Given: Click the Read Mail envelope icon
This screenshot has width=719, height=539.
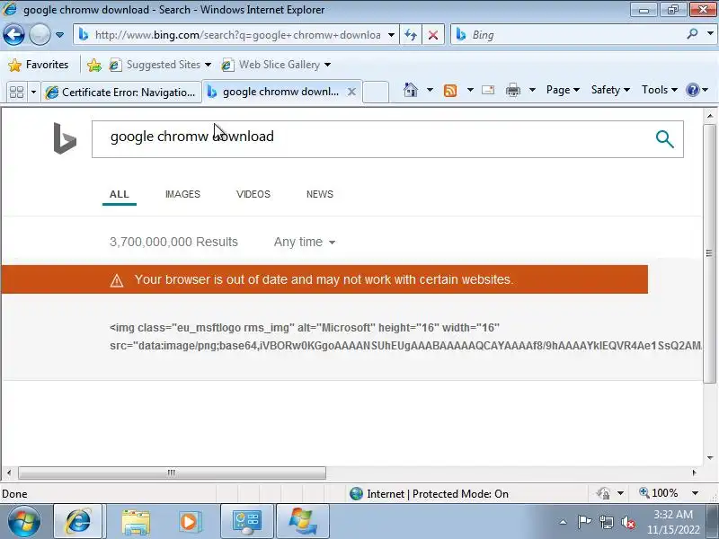Looking at the screenshot, I should (488, 90).
